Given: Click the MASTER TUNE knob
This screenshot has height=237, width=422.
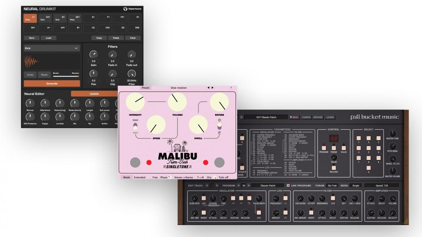Looking at the screenshot, I should tap(392, 133).
